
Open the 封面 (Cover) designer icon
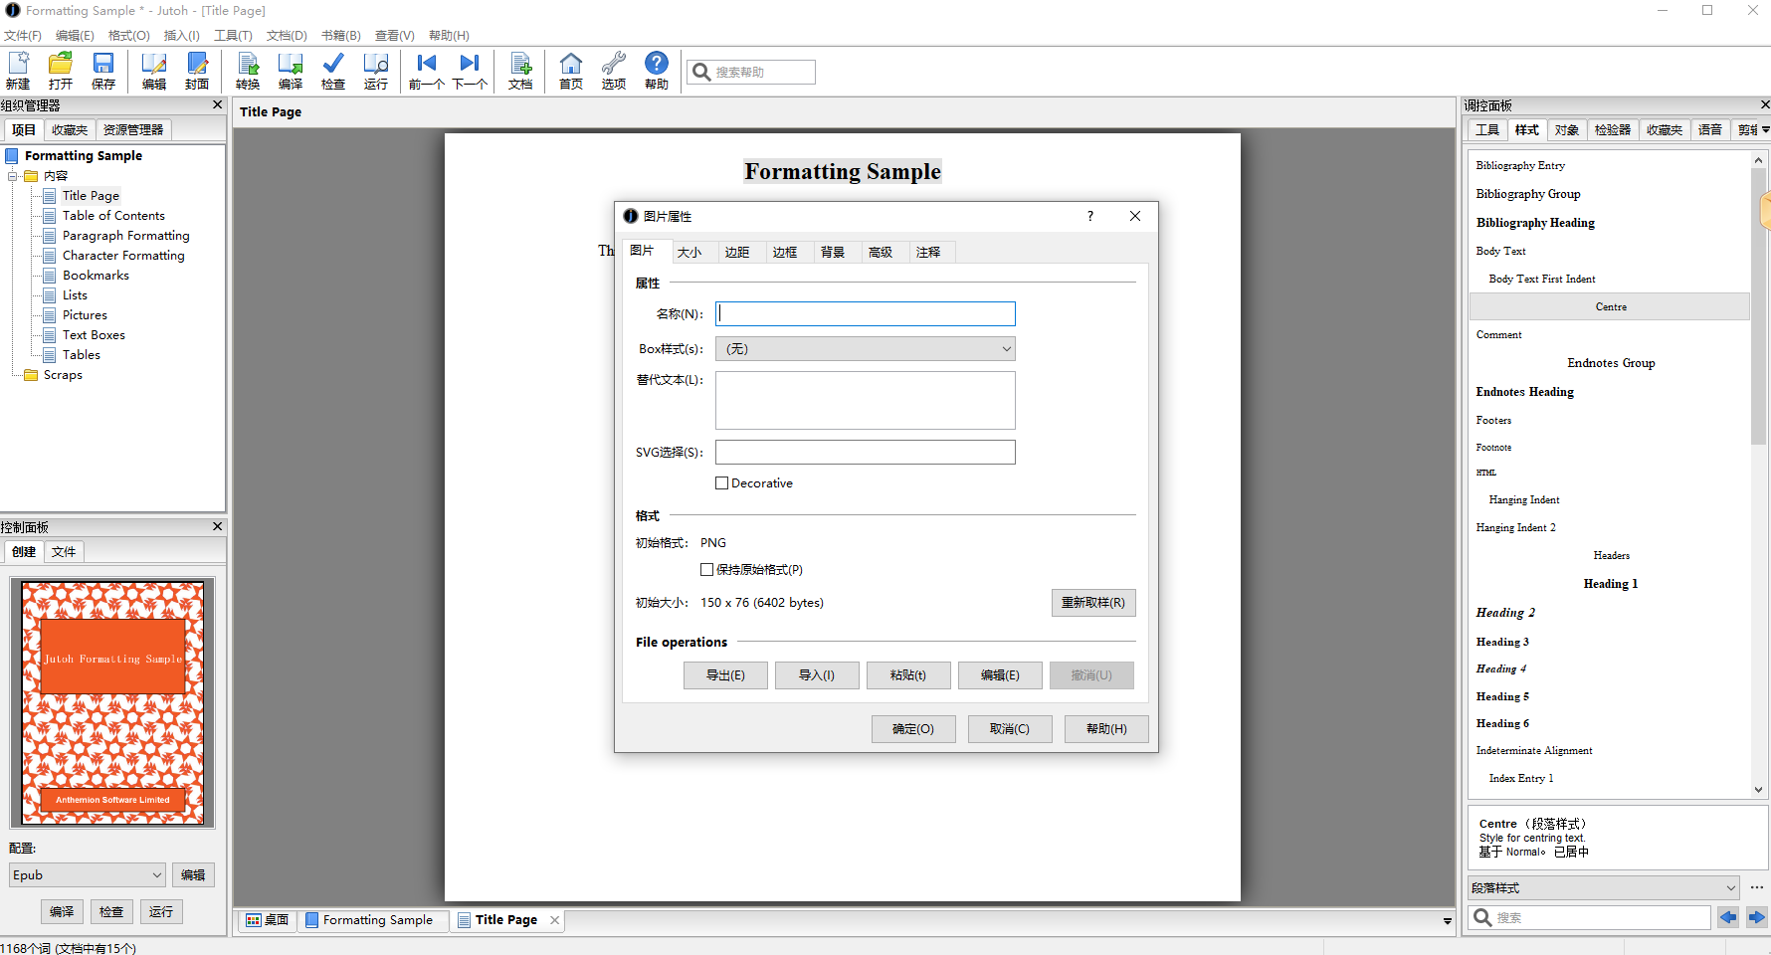(x=197, y=70)
